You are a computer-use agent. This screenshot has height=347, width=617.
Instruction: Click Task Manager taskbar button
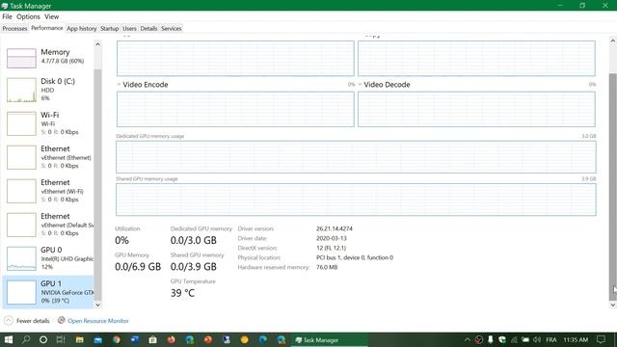pyautogui.click(x=329, y=339)
